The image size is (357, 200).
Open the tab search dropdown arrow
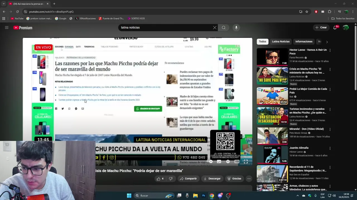coord(3,4)
